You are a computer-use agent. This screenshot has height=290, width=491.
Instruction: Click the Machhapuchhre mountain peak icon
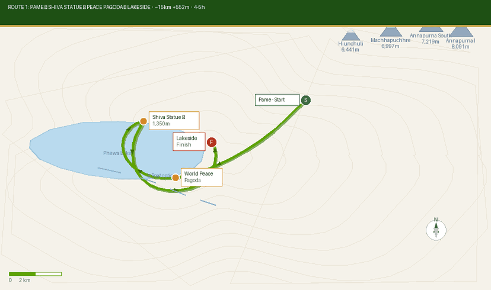[390, 32]
